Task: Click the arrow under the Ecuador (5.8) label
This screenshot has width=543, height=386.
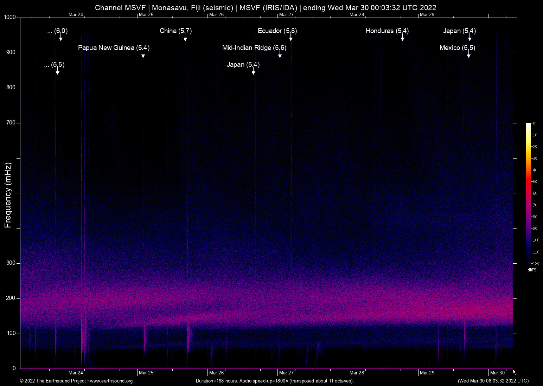Action: pos(291,38)
